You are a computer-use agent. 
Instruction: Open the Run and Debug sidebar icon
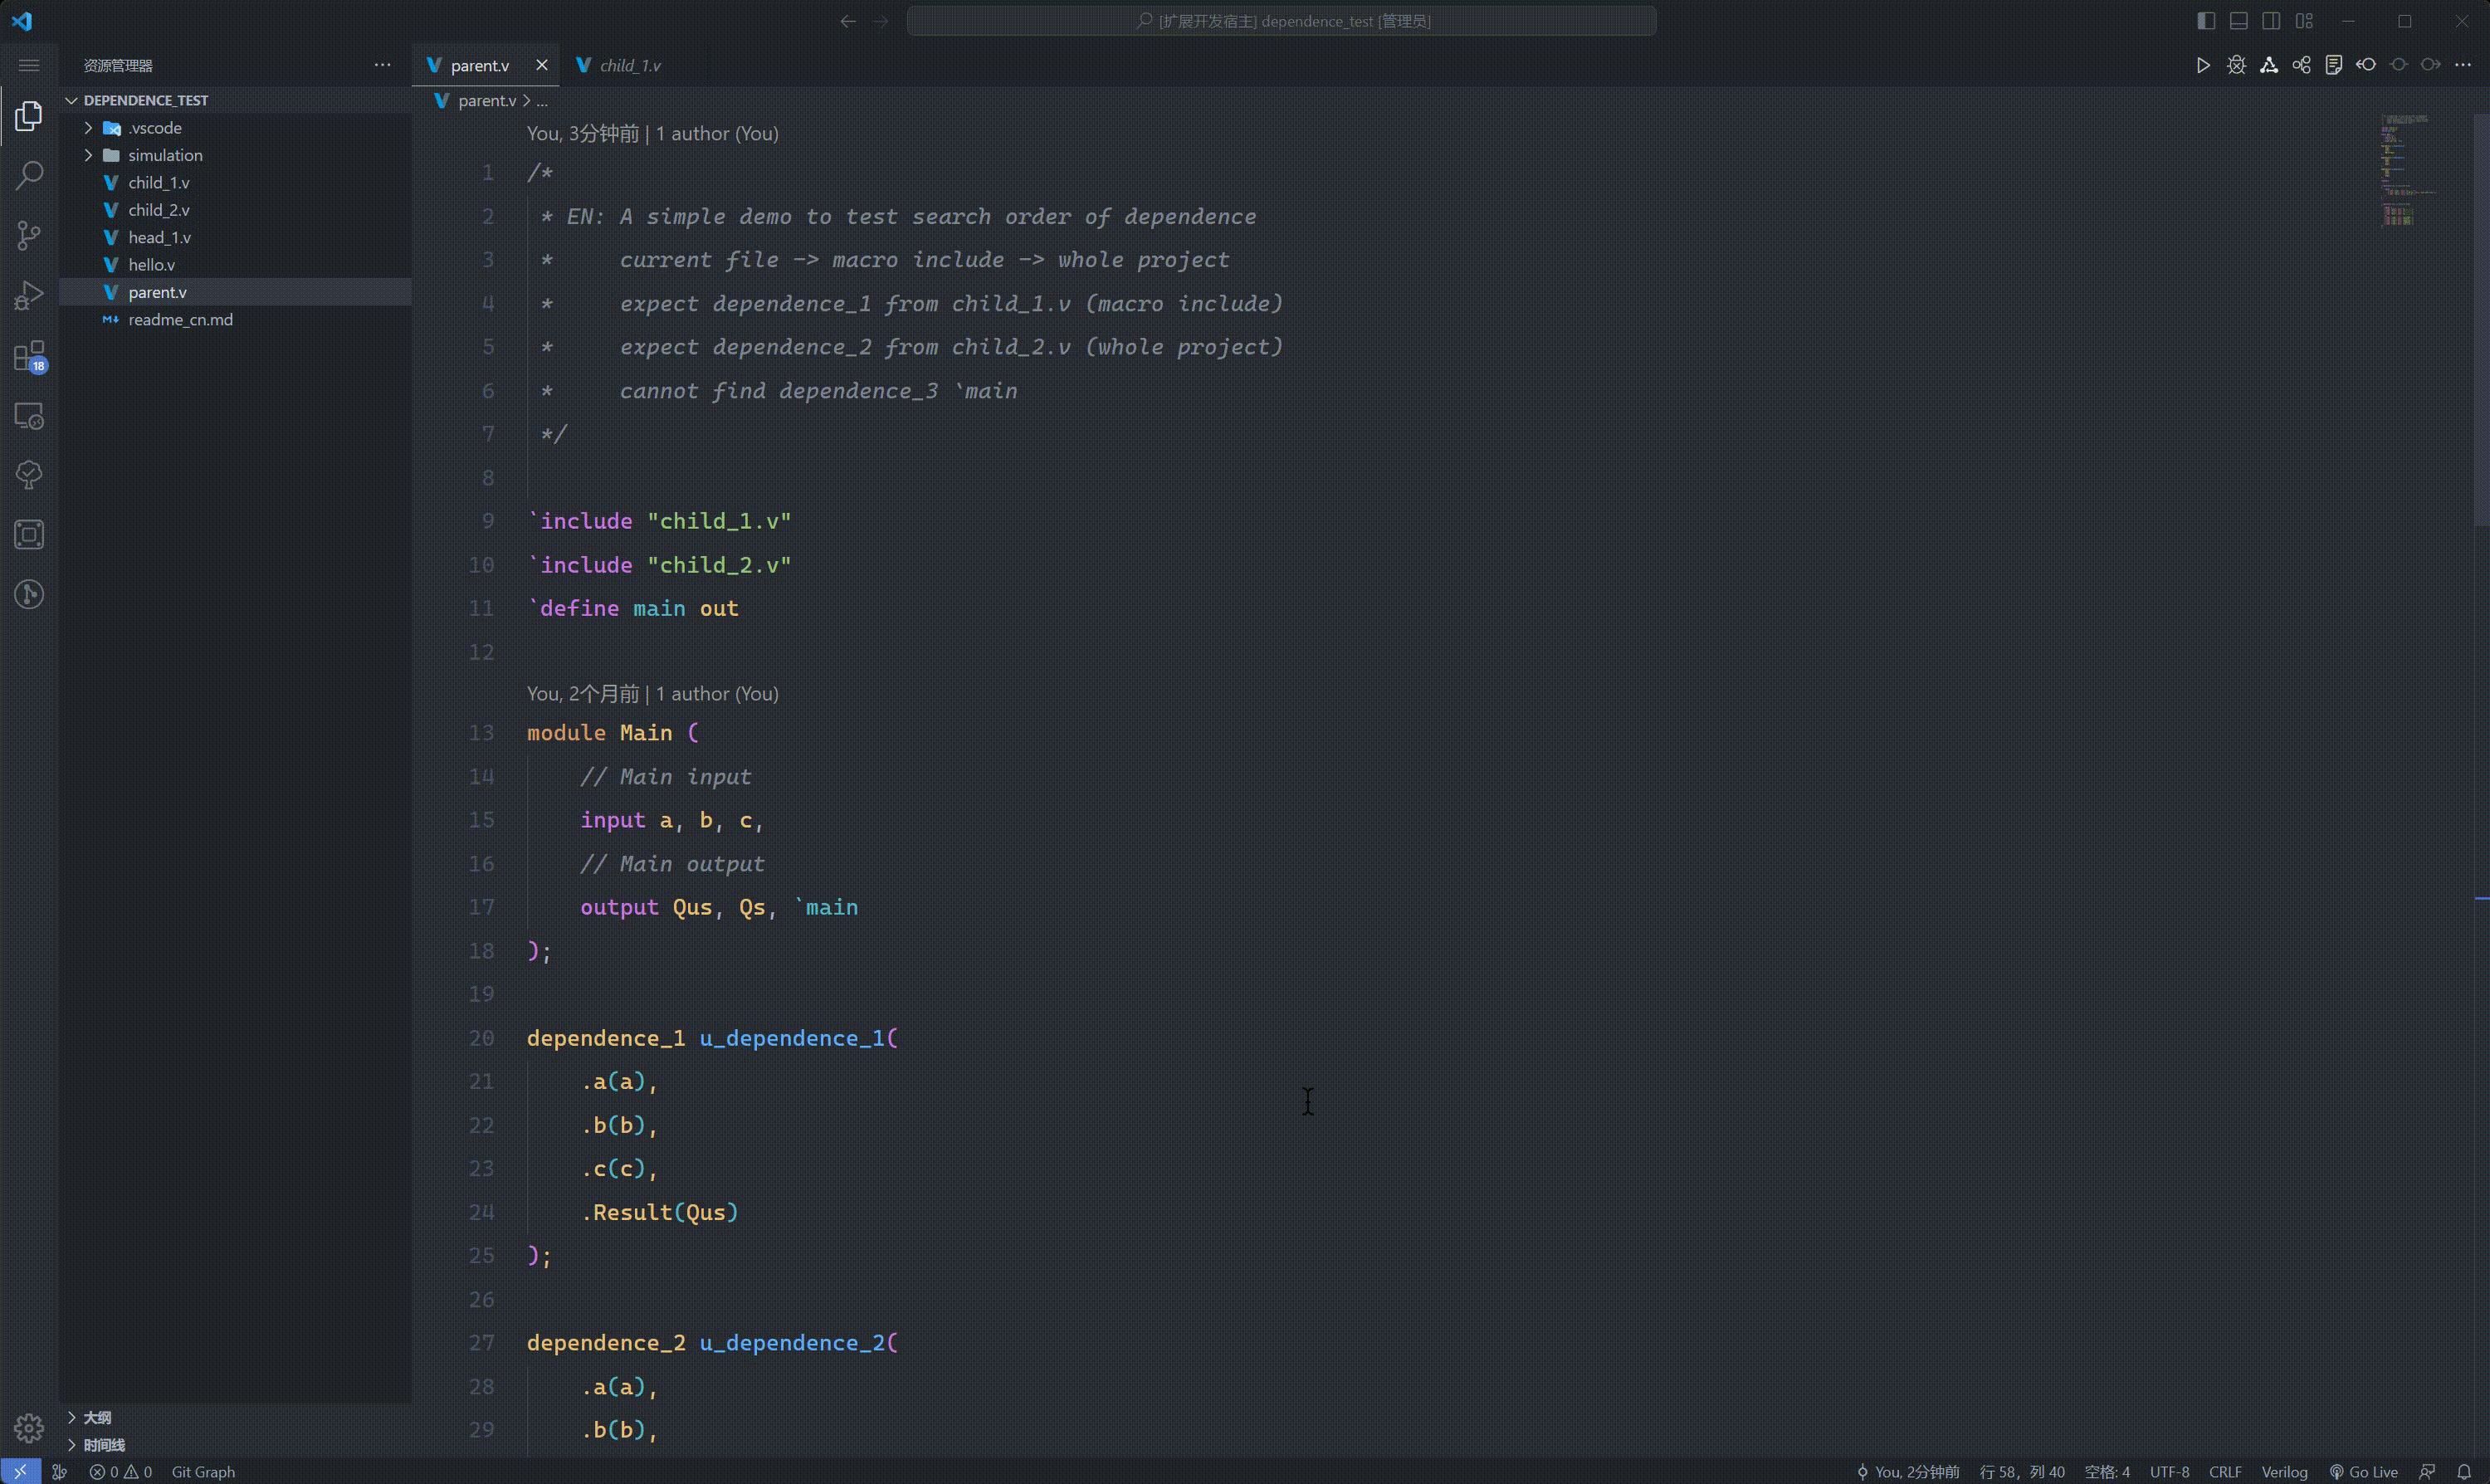[x=29, y=294]
